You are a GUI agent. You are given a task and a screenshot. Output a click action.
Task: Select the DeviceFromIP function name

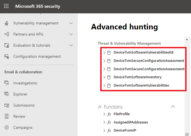[x=125, y=130]
